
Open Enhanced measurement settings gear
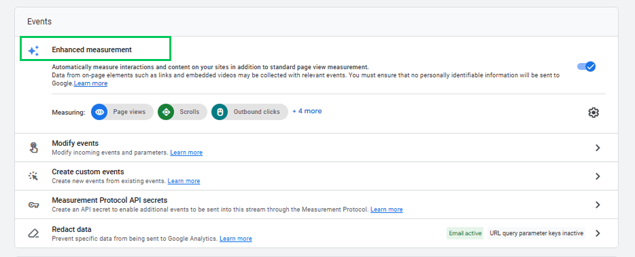[594, 113]
